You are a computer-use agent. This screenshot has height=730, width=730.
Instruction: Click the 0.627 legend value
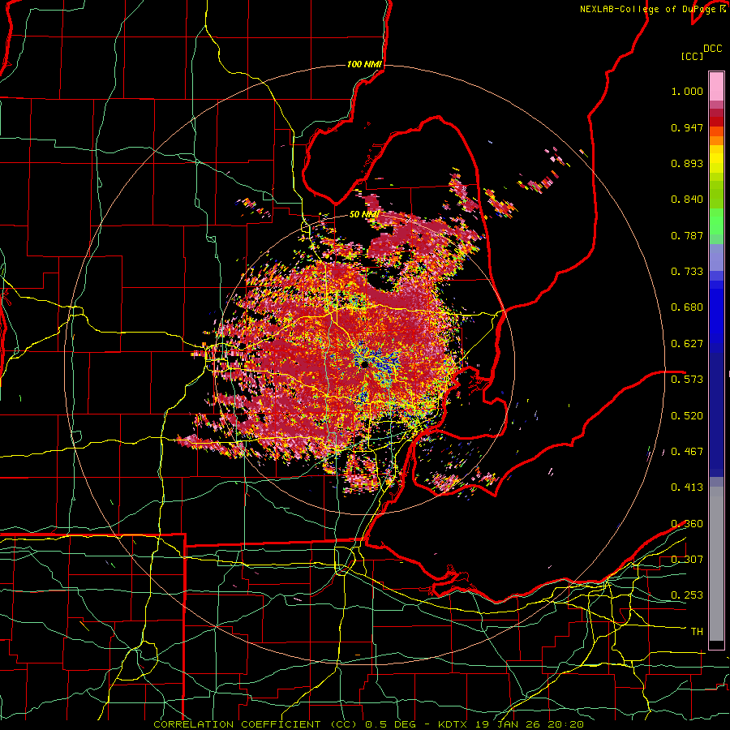coord(687,344)
